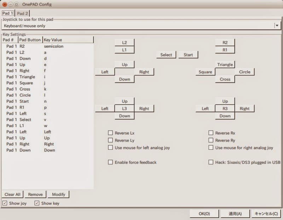Click the Remove button

(x=35, y=195)
